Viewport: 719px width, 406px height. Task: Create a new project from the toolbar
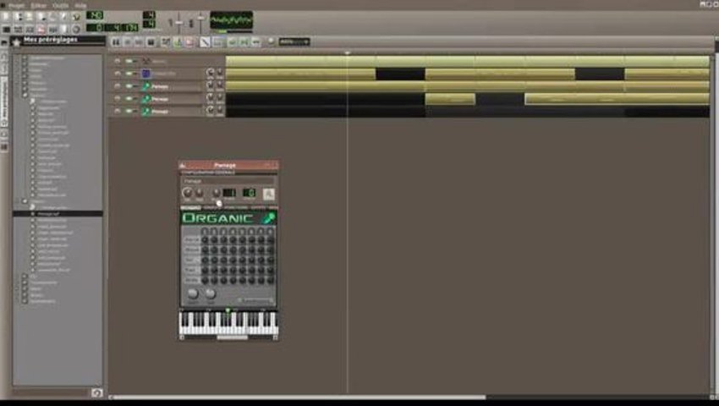[6, 17]
